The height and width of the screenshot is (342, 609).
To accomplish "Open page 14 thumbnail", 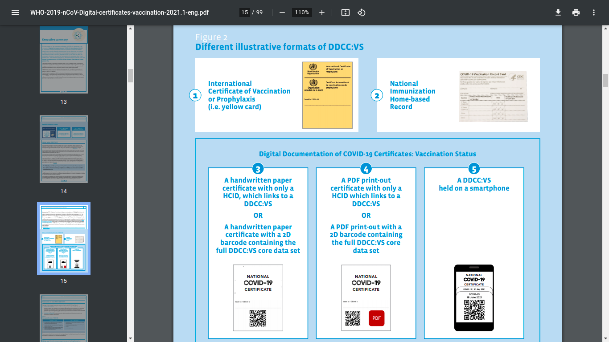I will (64, 149).
